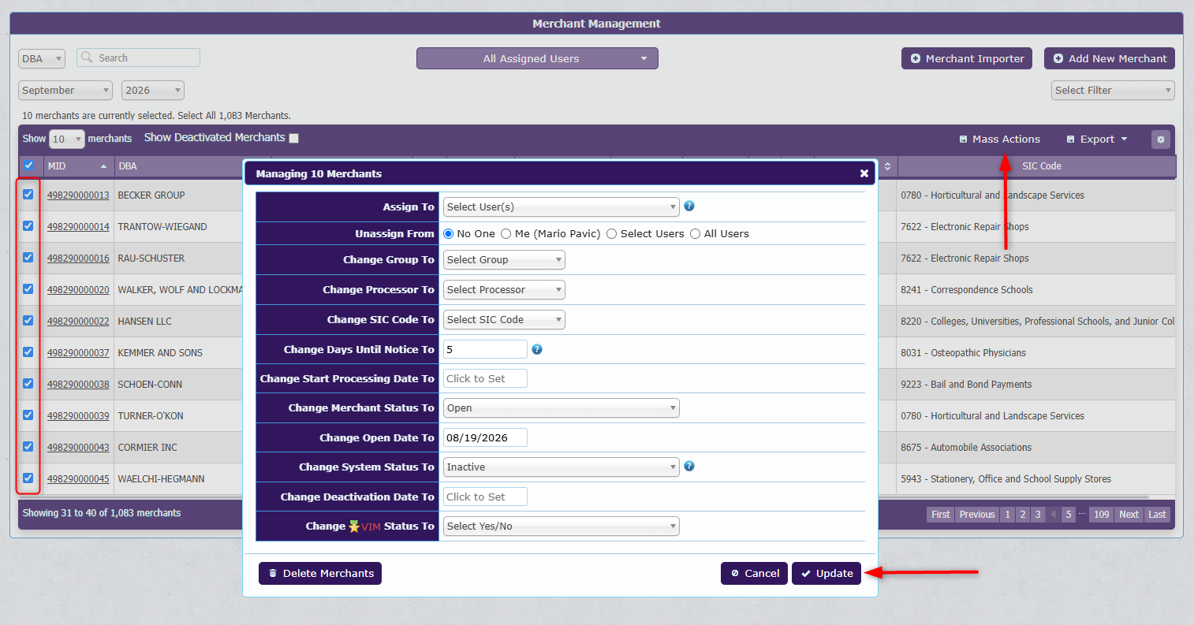This screenshot has height=625, width=1194.
Task: Choose the Select Users radio option
Action: [x=612, y=234]
